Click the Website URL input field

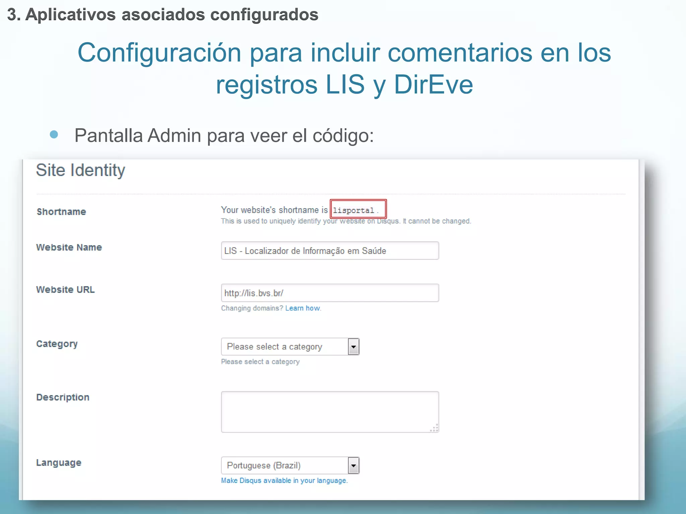330,293
